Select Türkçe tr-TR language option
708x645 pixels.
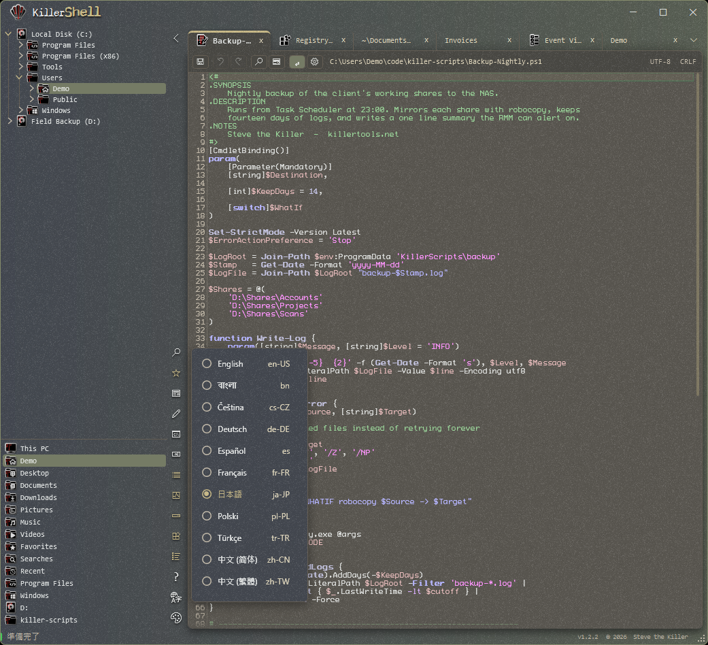click(249, 538)
